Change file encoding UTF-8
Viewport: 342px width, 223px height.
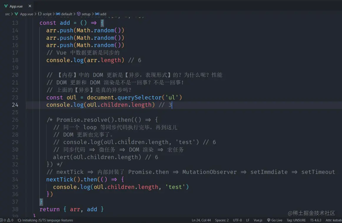click(x=237, y=220)
